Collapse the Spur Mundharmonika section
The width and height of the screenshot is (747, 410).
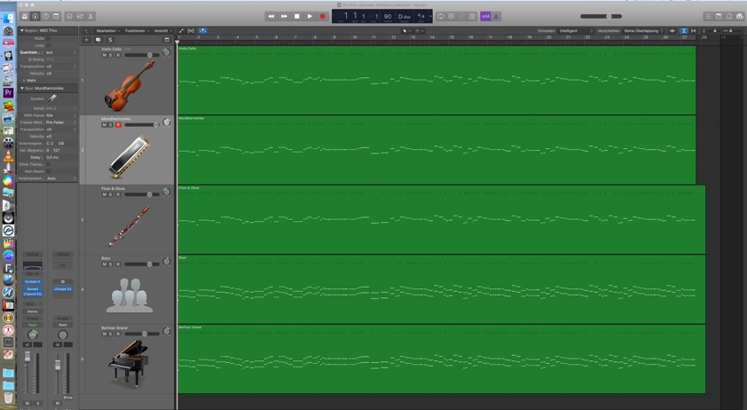click(x=21, y=88)
